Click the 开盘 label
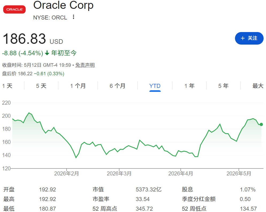This screenshot has height=212, width=266. click(9, 190)
